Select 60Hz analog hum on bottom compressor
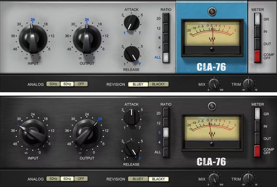Viewport: 277px width, 187px height. coord(68,179)
